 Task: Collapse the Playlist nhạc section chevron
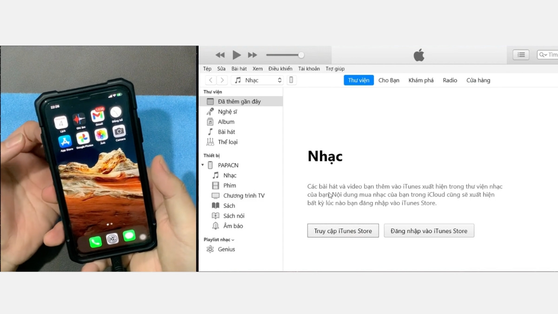(x=233, y=240)
